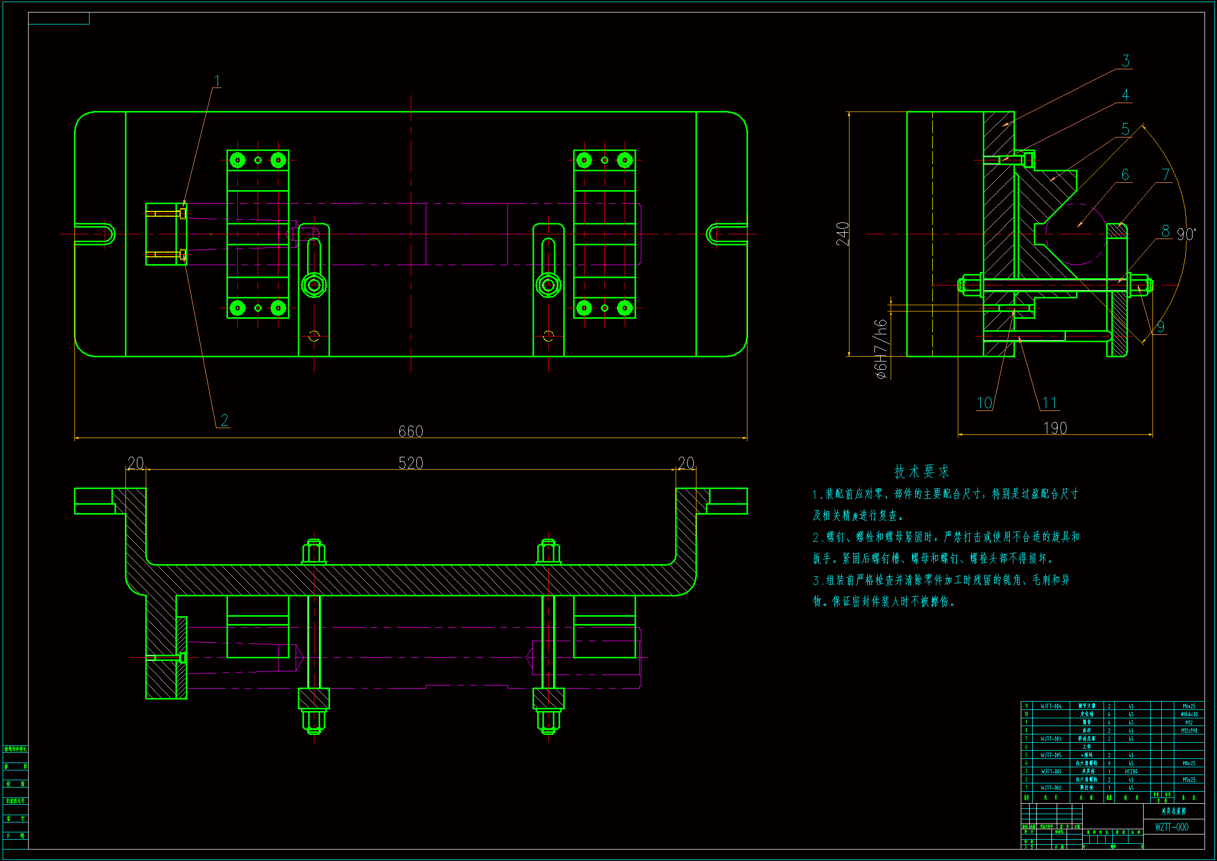Click the empty box at the top-left corner of the frame

click(x=59, y=19)
